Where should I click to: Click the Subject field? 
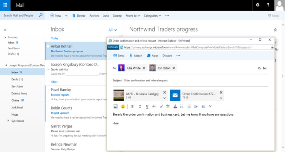pos(190,80)
